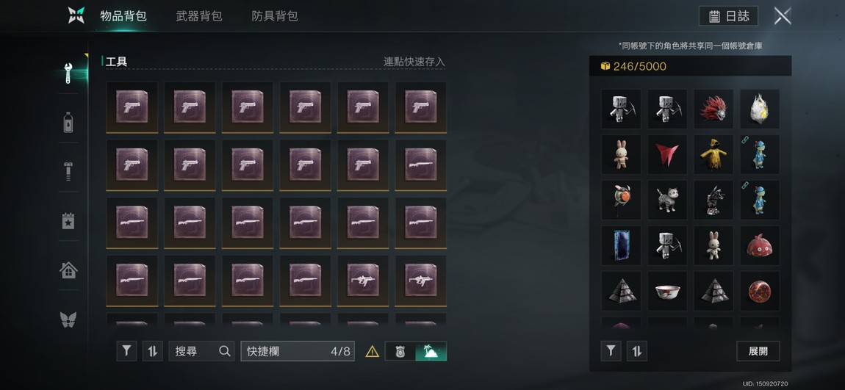Screen dimensions: 845x390
Task: Switch to the 武器背包 tab
Action: 199,16
